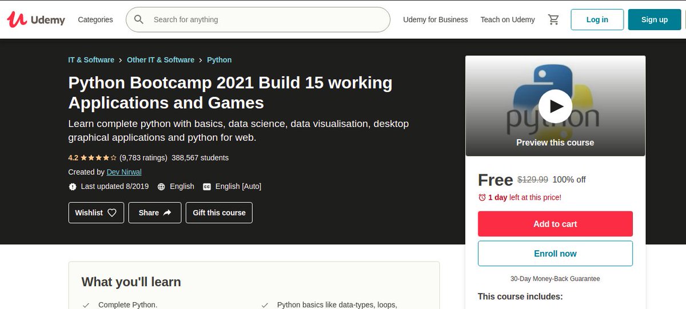This screenshot has width=686, height=309.
Task: Click the Free price text
Action: pyautogui.click(x=495, y=180)
